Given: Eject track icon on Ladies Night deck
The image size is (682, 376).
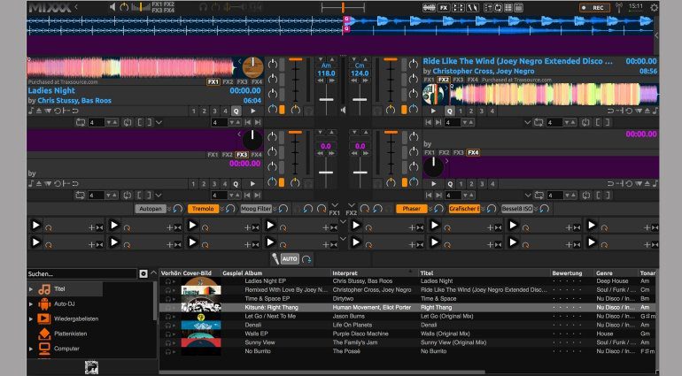Looking at the screenshot, I should point(39,111).
